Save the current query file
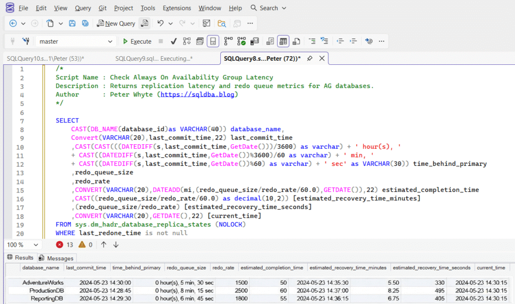 pyautogui.click(x=72, y=23)
